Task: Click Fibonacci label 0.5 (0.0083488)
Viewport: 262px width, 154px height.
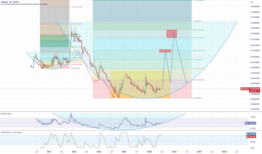Action: (198, 60)
